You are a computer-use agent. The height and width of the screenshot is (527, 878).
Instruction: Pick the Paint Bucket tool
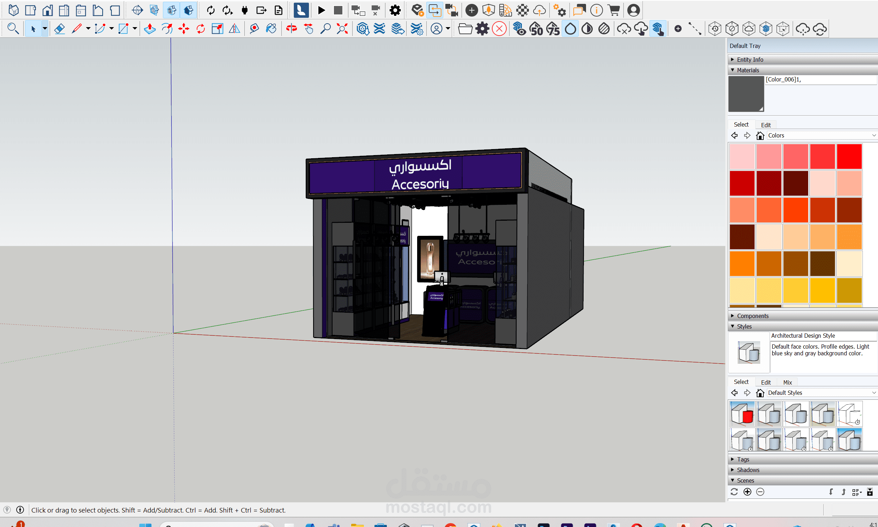271,29
